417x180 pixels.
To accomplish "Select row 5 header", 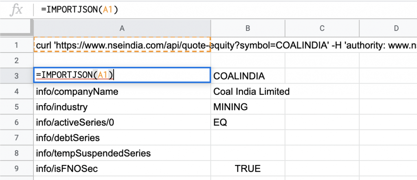I will pyautogui.click(x=16, y=107).
